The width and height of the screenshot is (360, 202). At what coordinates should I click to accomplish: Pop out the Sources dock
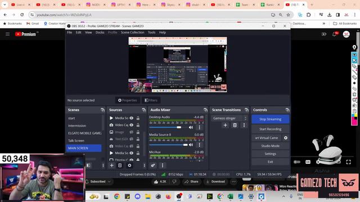tap(144, 110)
